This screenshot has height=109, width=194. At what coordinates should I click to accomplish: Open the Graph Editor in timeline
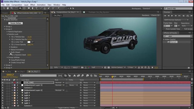(x=95, y=75)
